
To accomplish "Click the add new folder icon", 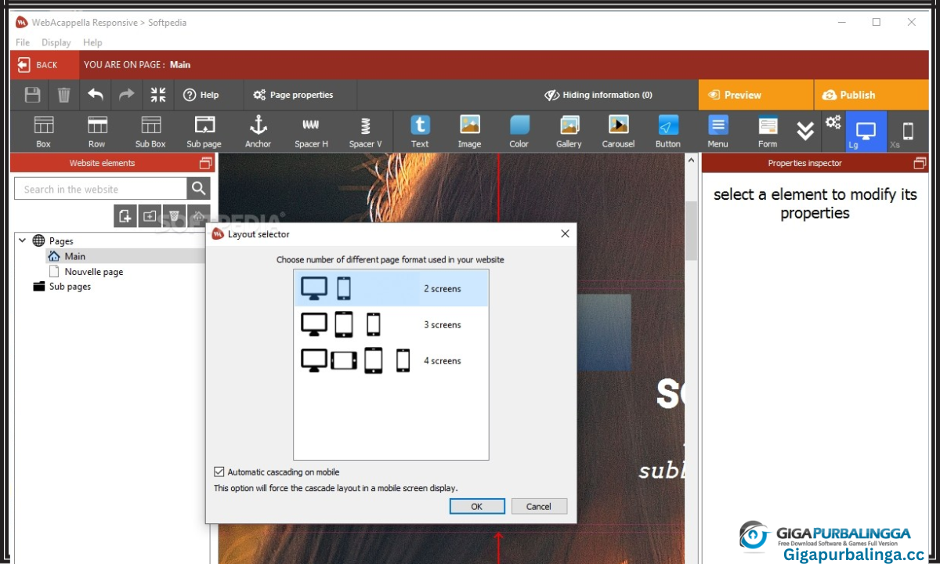I will (150, 216).
